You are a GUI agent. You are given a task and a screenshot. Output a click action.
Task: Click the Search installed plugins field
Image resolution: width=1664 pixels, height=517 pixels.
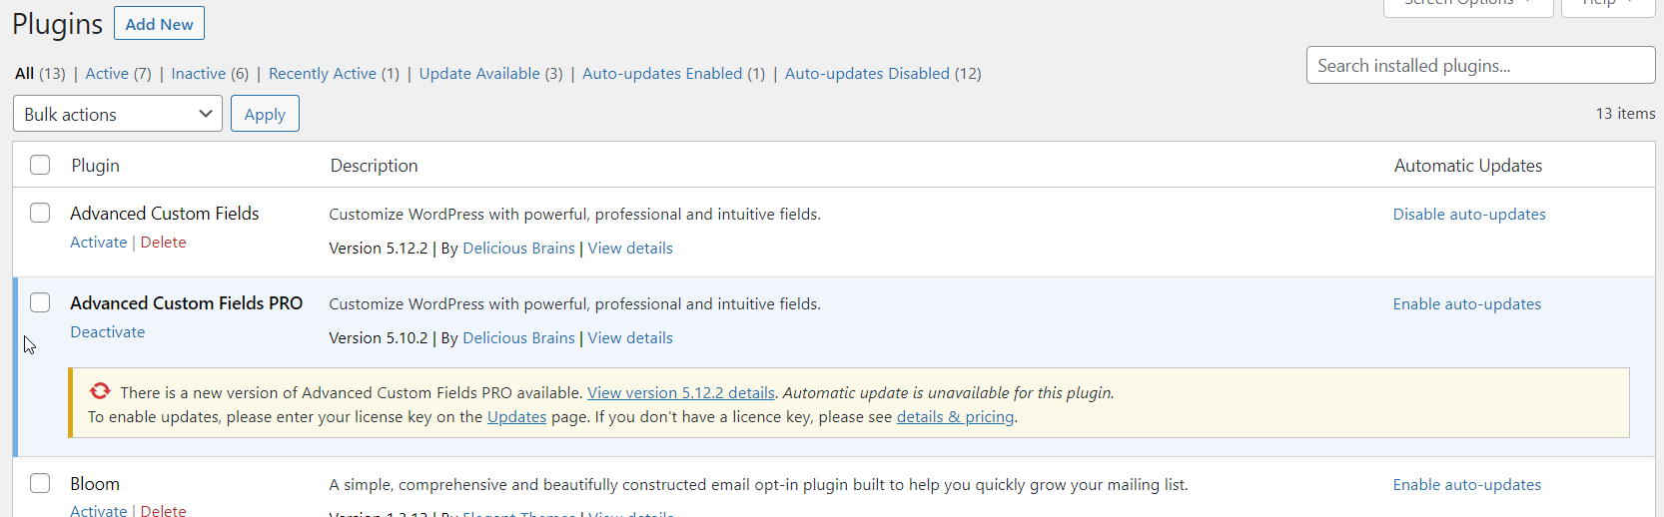[x=1480, y=66]
